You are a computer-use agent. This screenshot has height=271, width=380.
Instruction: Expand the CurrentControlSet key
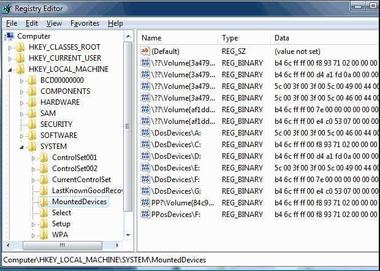33,180
